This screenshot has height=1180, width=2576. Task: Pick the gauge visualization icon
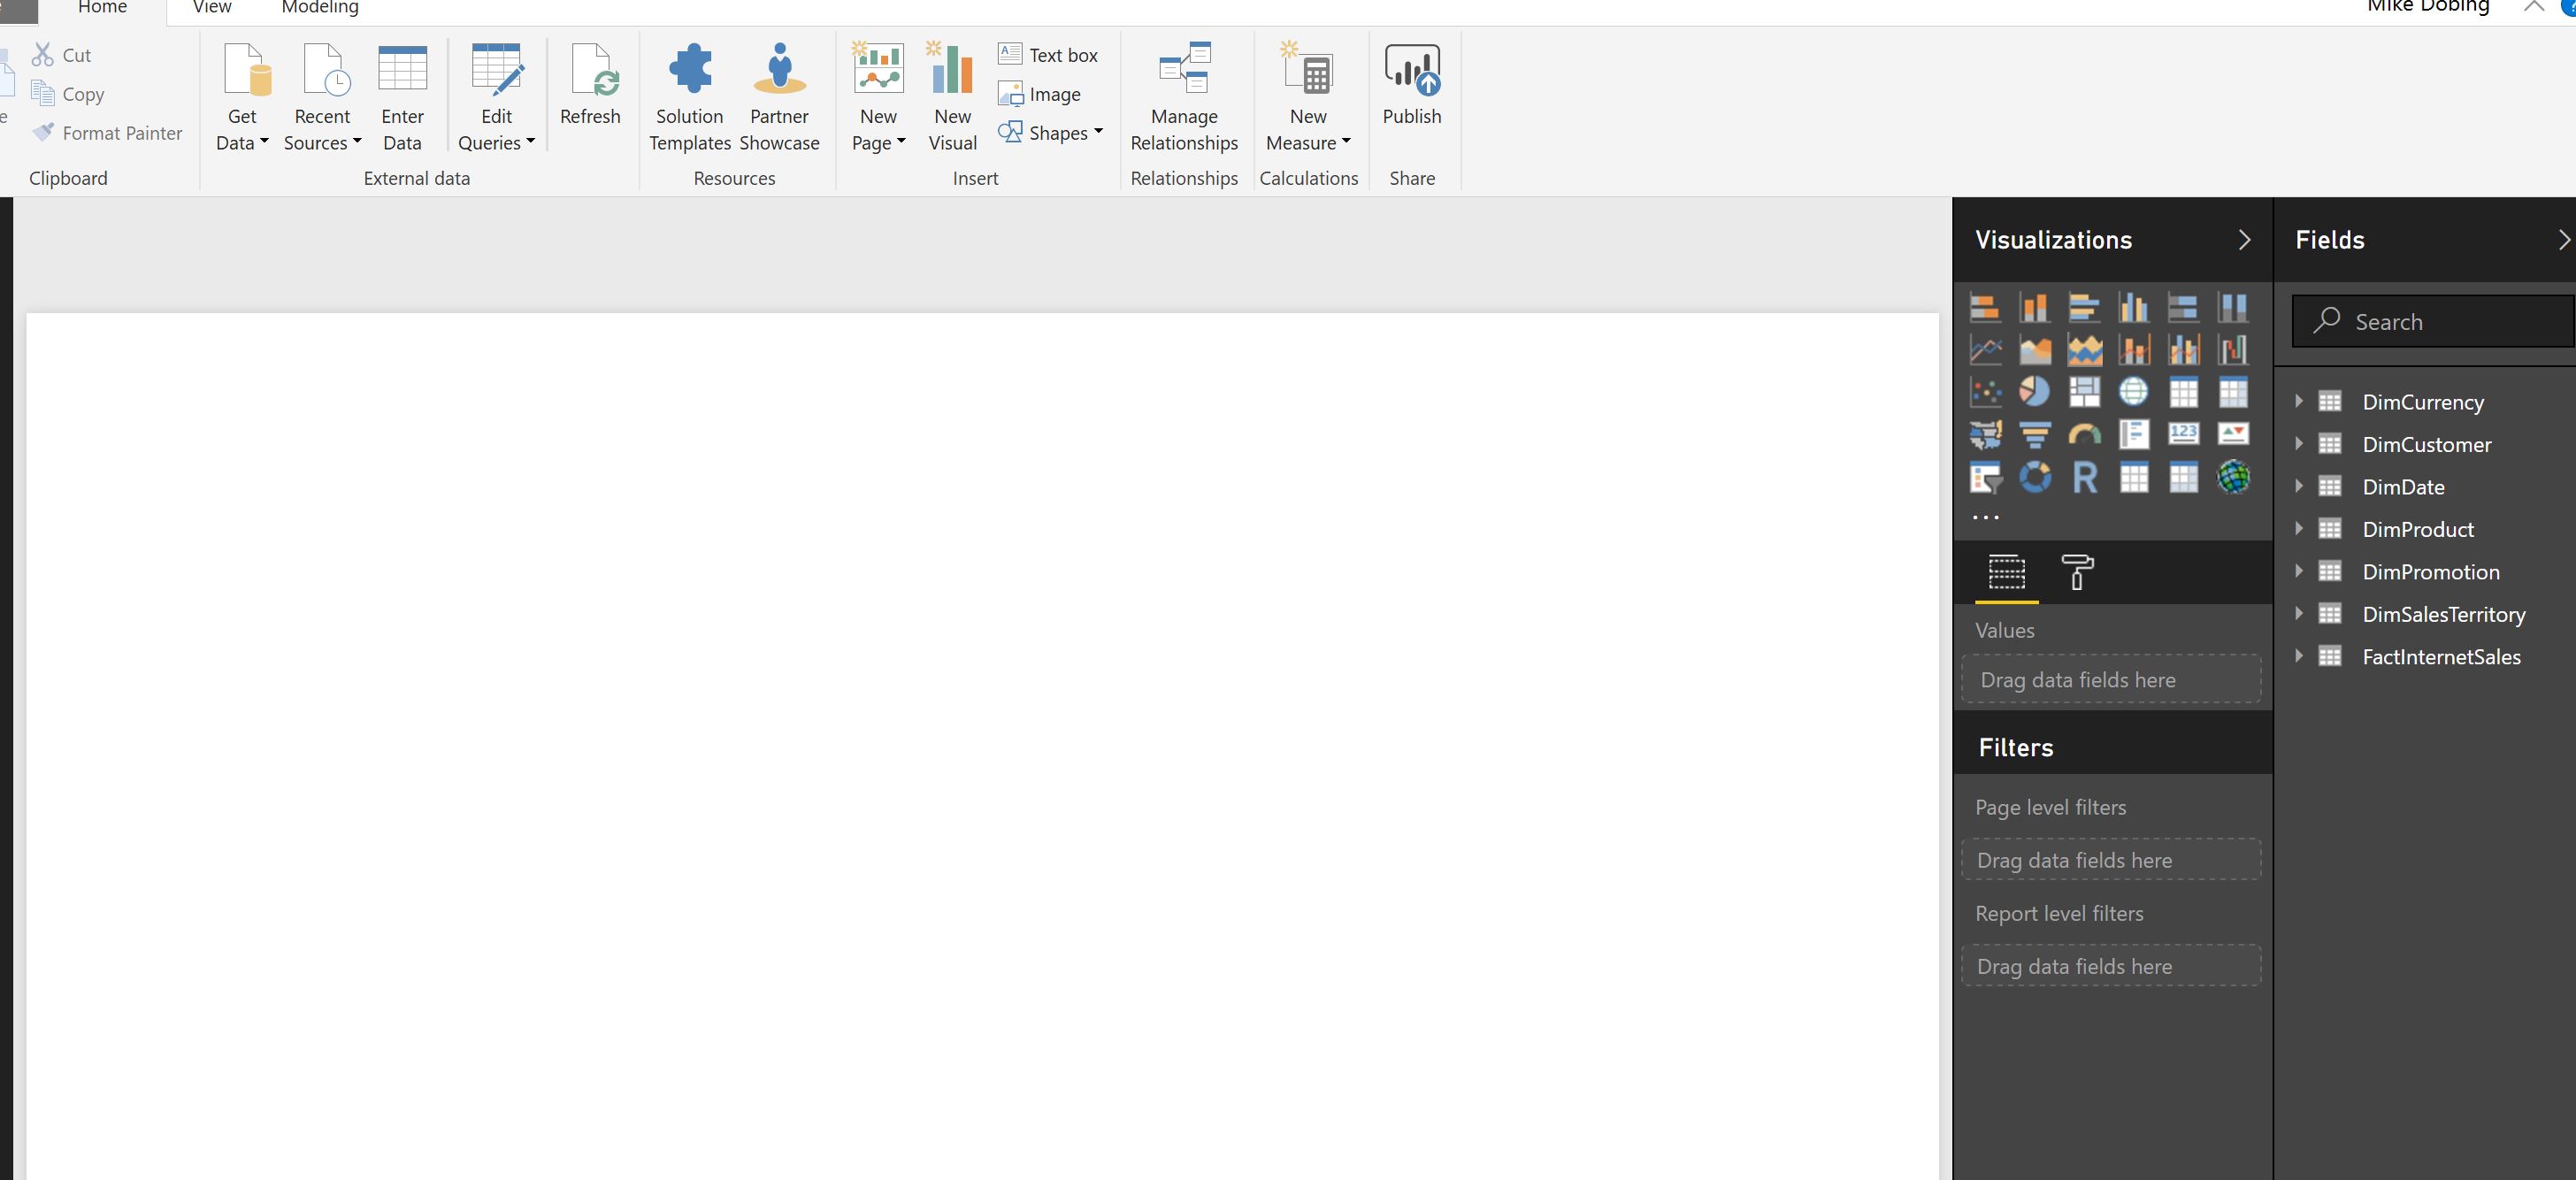coord(2084,434)
